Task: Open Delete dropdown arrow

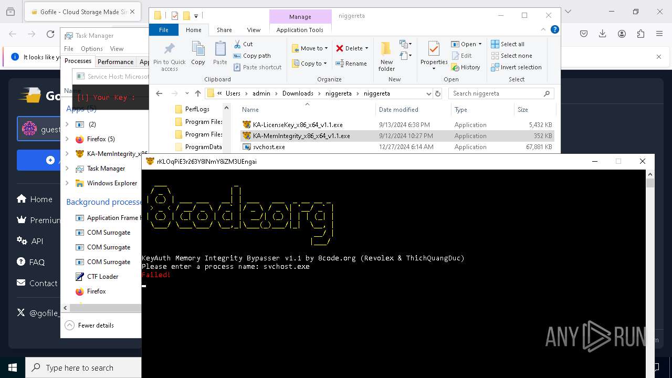Action: click(366, 48)
